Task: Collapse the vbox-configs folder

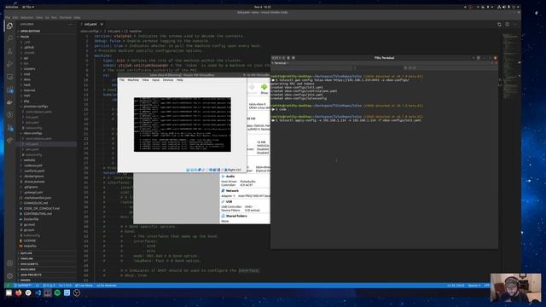Action: (32, 133)
